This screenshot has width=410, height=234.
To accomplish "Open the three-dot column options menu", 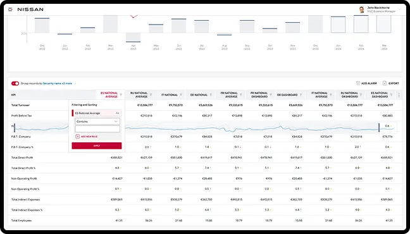I will [399, 95].
